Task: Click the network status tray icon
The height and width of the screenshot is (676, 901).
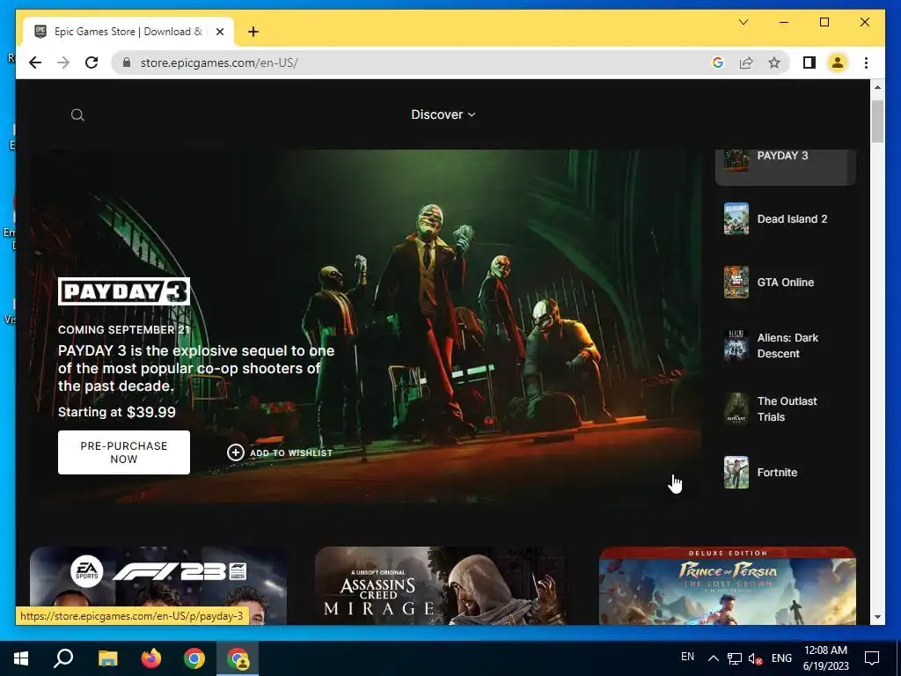Action: (735, 658)
